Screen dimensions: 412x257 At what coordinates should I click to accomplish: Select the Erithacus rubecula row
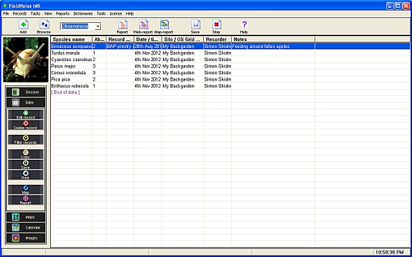point(230,85)
